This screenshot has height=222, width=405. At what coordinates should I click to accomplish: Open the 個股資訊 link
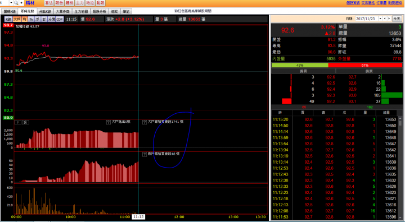(x=353, y=3)
